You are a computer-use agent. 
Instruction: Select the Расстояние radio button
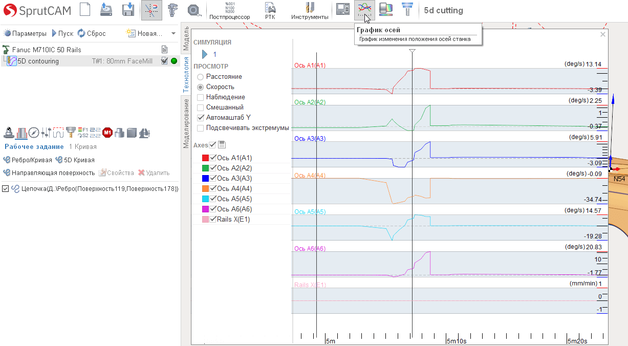pos(201,77)
